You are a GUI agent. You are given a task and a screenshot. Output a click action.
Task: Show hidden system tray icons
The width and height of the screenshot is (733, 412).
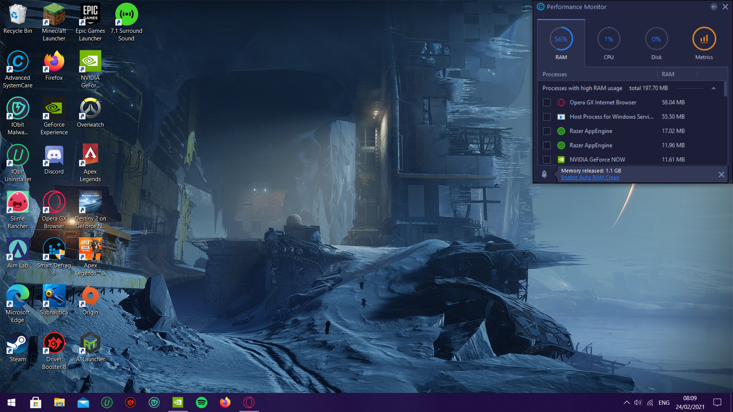click(626, 402)
